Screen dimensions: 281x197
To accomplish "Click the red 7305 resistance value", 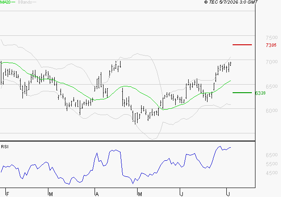I will click(271, 45).
